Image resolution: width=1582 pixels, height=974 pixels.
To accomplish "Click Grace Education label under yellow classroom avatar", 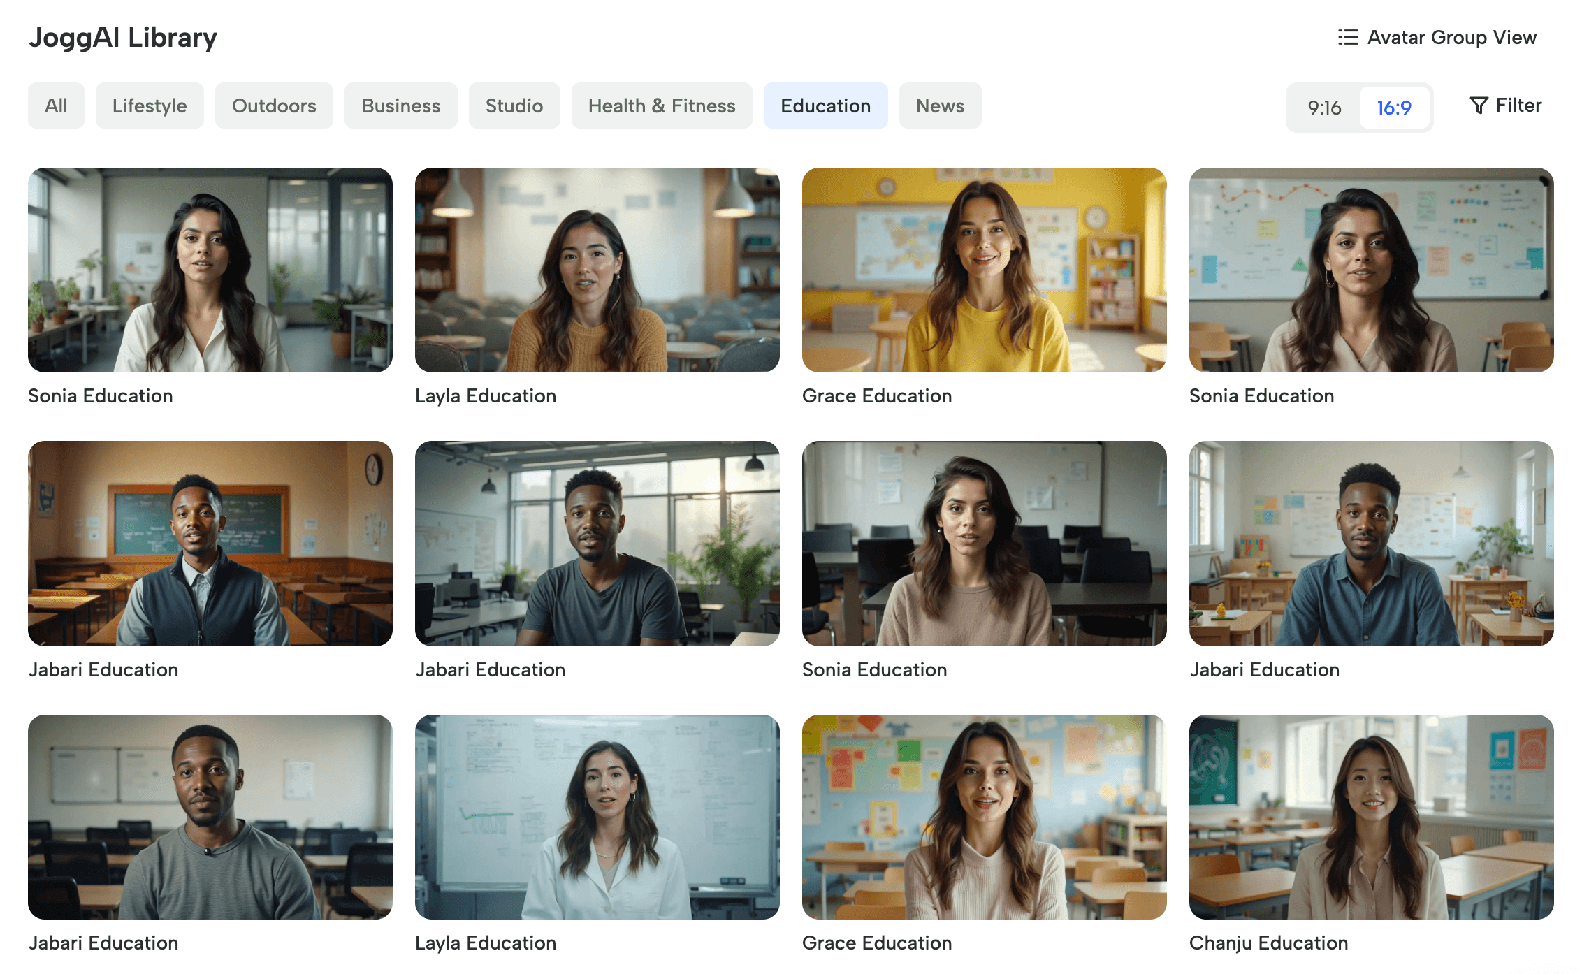I will [877, 396].
